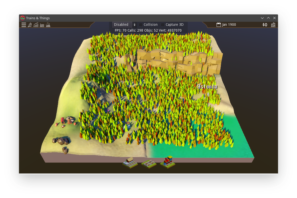Click the FPS debug statistics line
Screen dimensions: 297x198
click(x=148, y=30)
